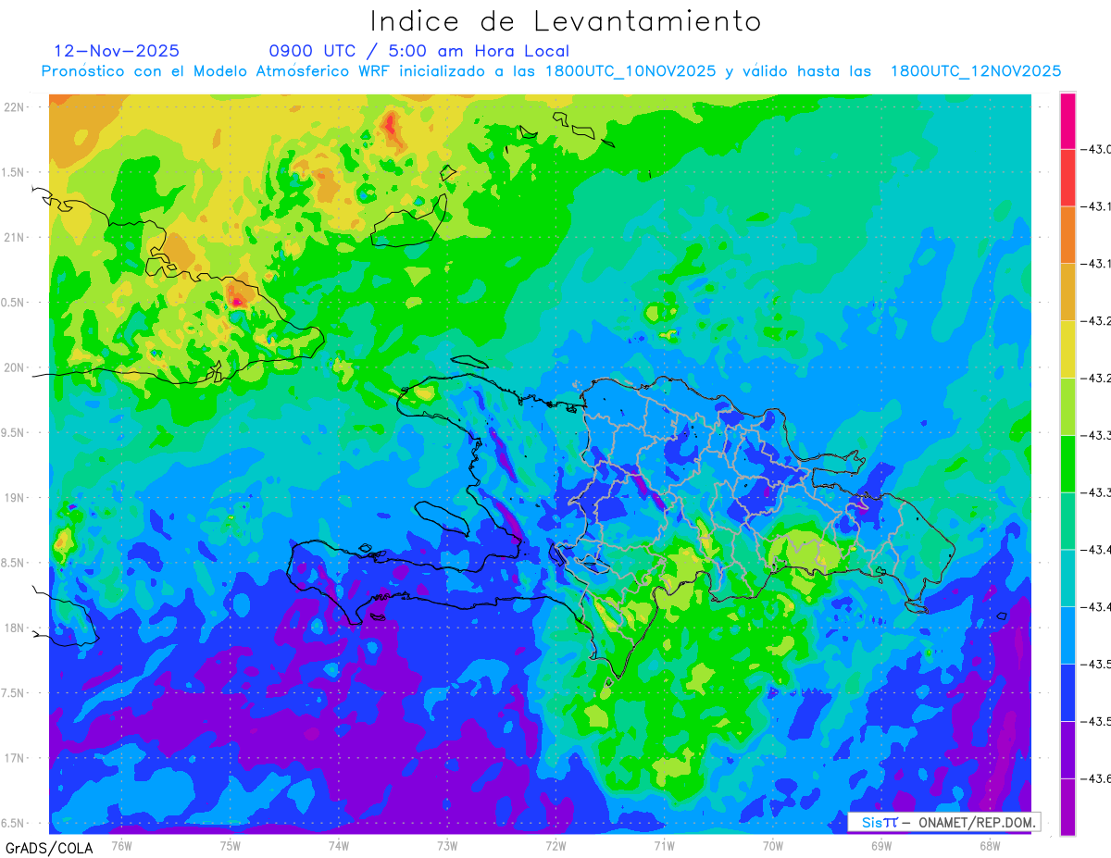
Task: Pick the yellow color bar swatch
Action: tap(1067, 349)
